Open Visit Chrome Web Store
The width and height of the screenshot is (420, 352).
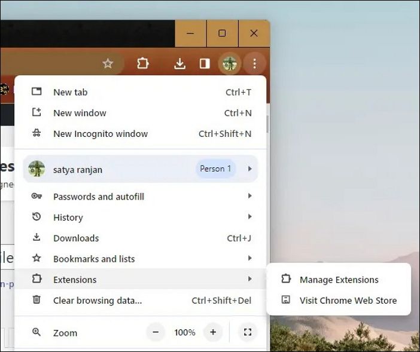pyautogui.click(x=348, y=301)
